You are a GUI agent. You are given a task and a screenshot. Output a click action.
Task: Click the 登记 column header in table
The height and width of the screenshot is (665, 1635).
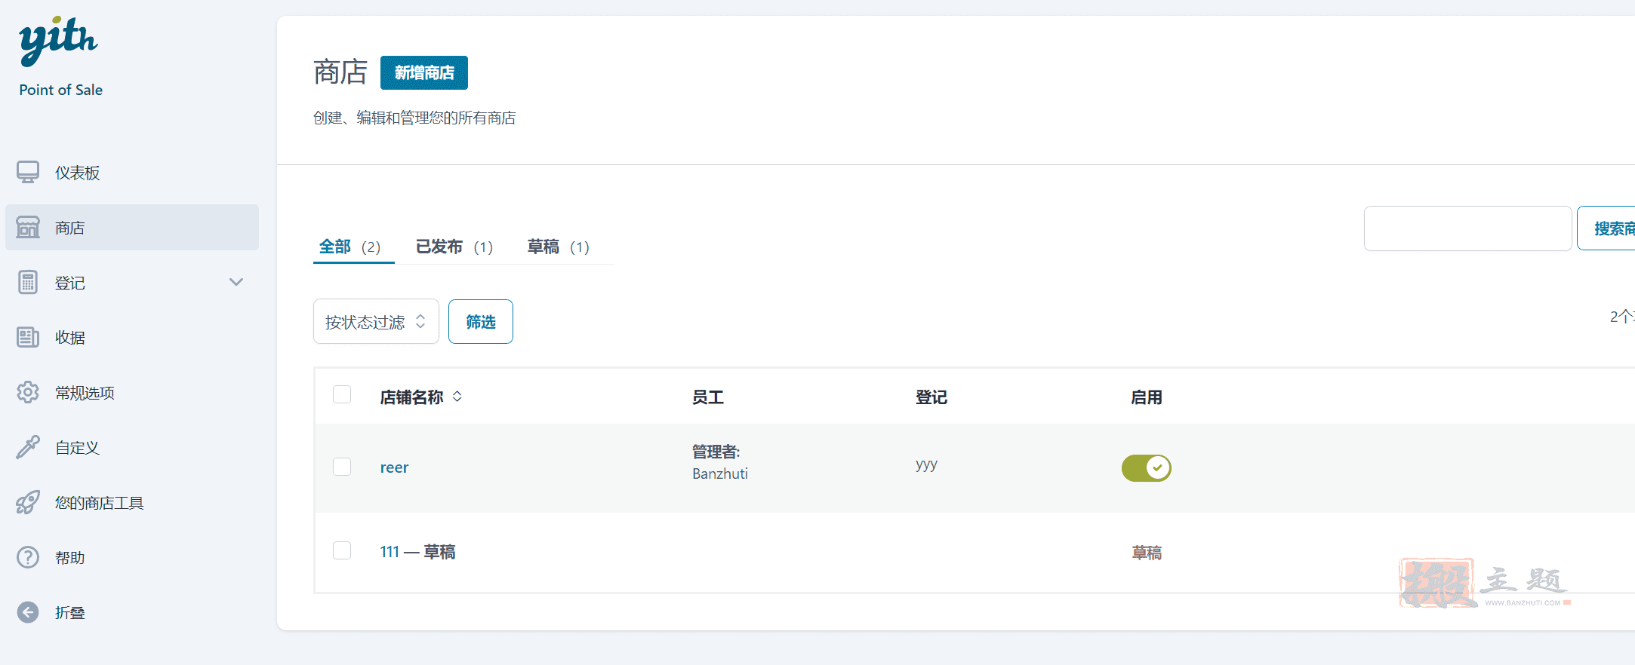click(x=931, y=397)
